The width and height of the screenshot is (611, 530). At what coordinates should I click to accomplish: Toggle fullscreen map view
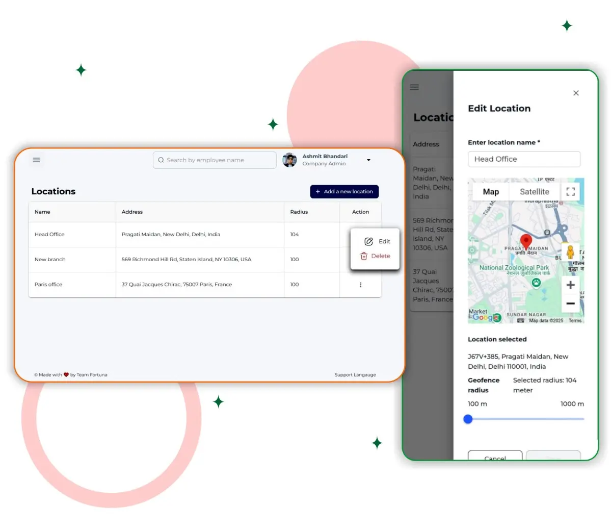click(x=571, y=192)
